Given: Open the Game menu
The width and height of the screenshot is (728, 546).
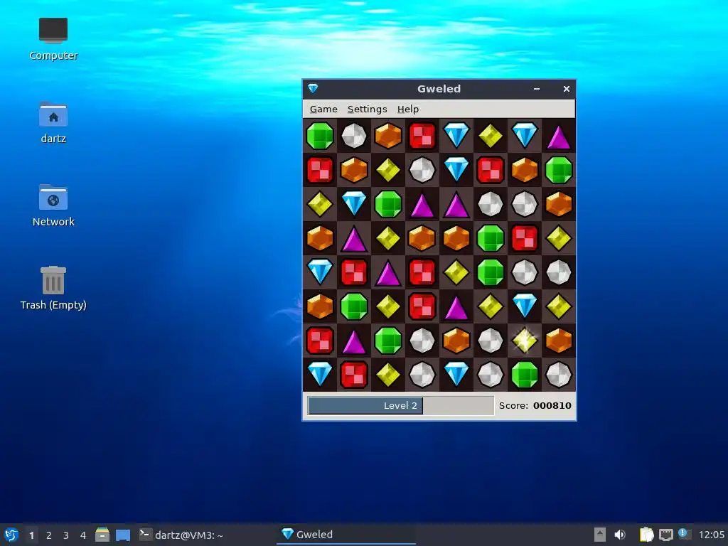Looking at the screenshot, I should click(x=323, y=109).
